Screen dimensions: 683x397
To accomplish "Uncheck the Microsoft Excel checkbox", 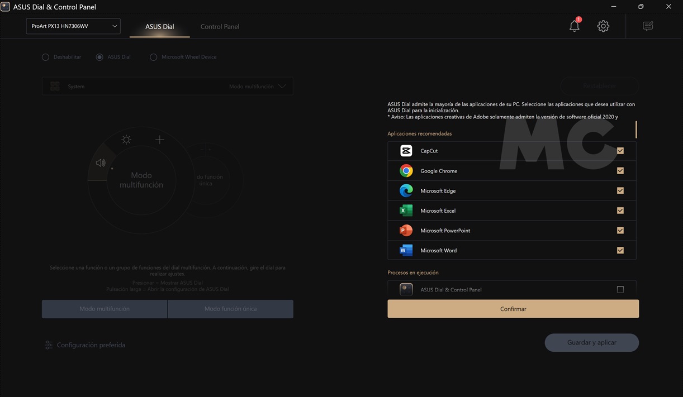I will 620,211.
